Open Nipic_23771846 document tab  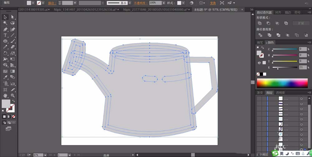(155, 9)
